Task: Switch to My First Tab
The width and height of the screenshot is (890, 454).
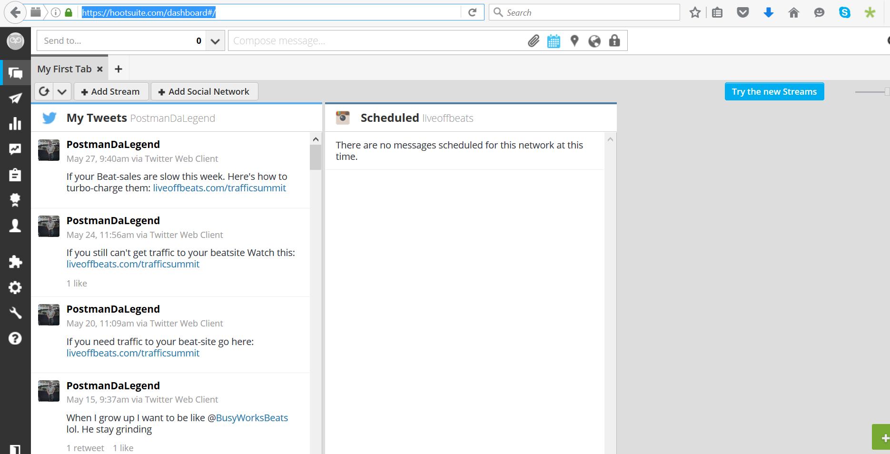Action: (x=64, y=69)
